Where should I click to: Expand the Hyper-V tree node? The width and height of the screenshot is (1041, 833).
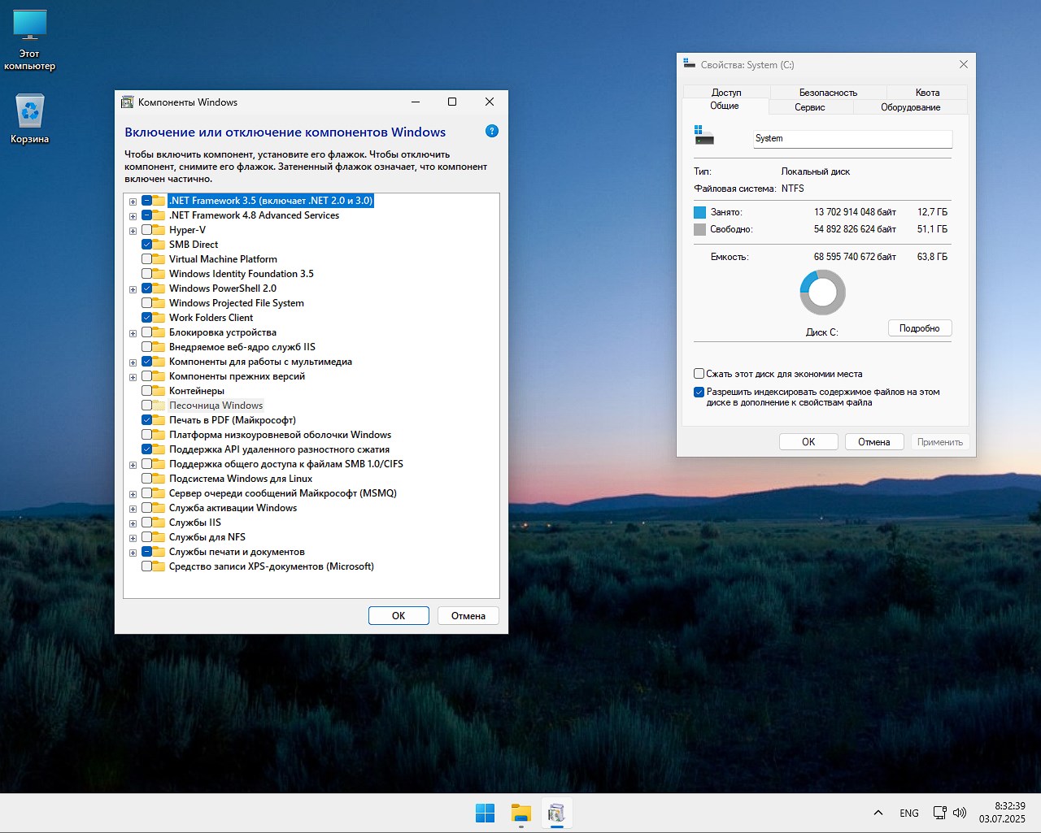coord(133,231)
